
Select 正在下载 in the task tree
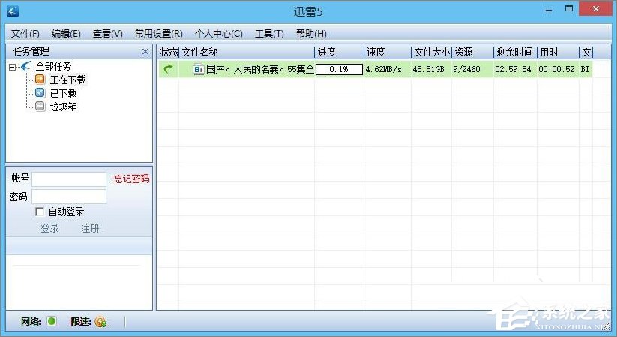tap(67, 80)
